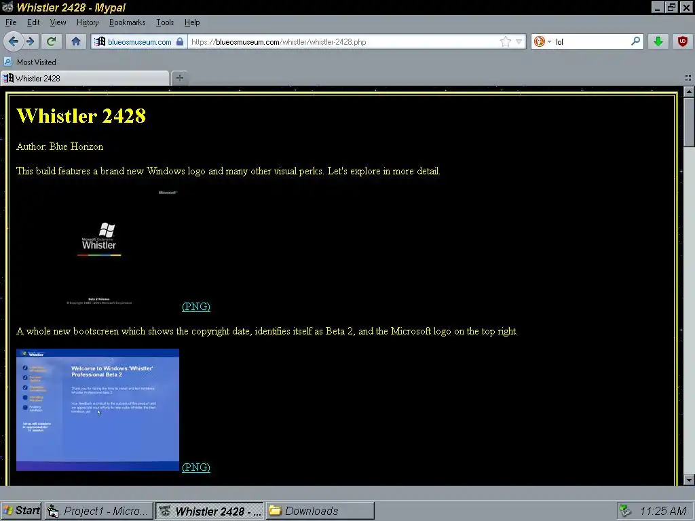This screenshot has height=521, width=695.
Task: Switch to the Downloads taskbar window
Action: click(320, 511)
